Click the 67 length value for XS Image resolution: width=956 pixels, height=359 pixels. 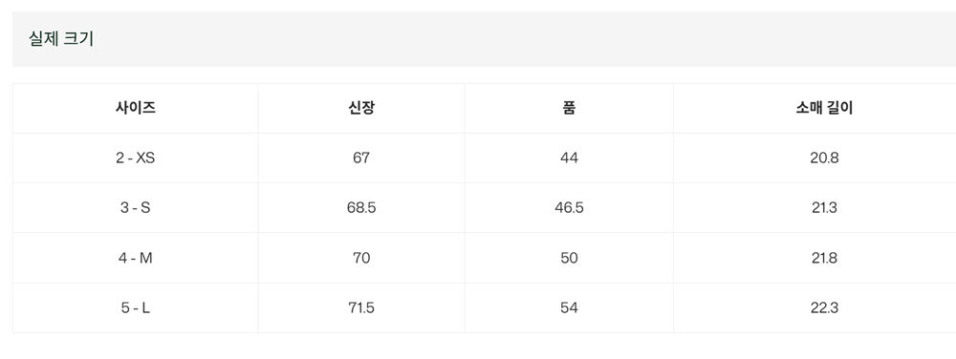click(x=361, y=158)
